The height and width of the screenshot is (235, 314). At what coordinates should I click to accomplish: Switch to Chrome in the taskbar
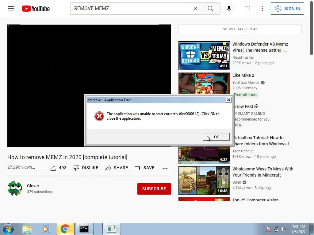pos(65,229)
